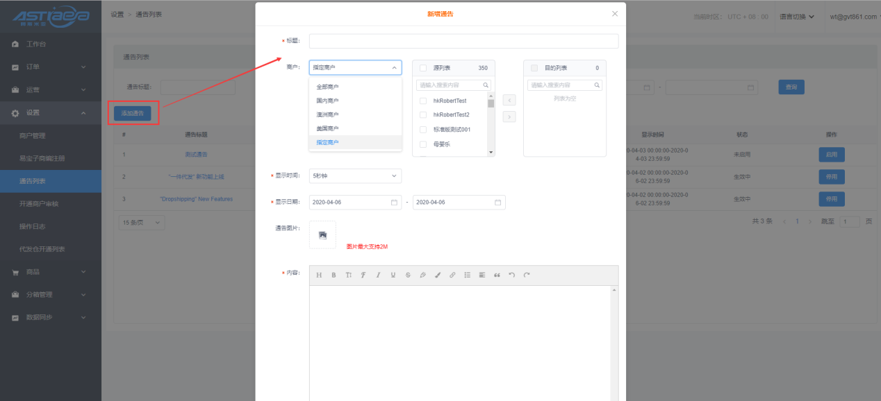Screen dimensions: 881x401
Task: Click the 标题 title input field
Action: (x=463, y=42)
